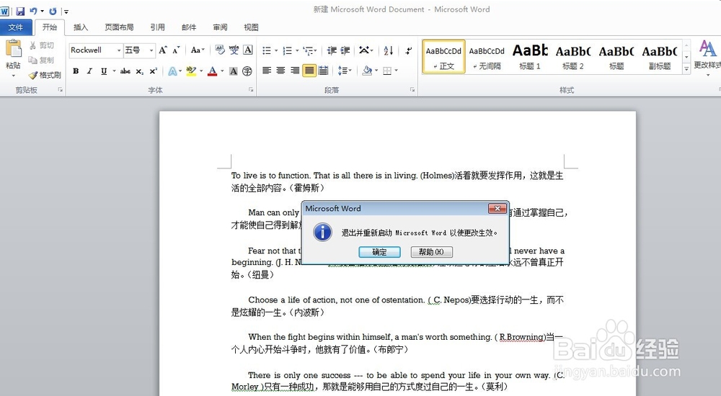This screenshot has width=721, height=396.
Task: Toggle strikethrough formatting
Action: (125, 71)
